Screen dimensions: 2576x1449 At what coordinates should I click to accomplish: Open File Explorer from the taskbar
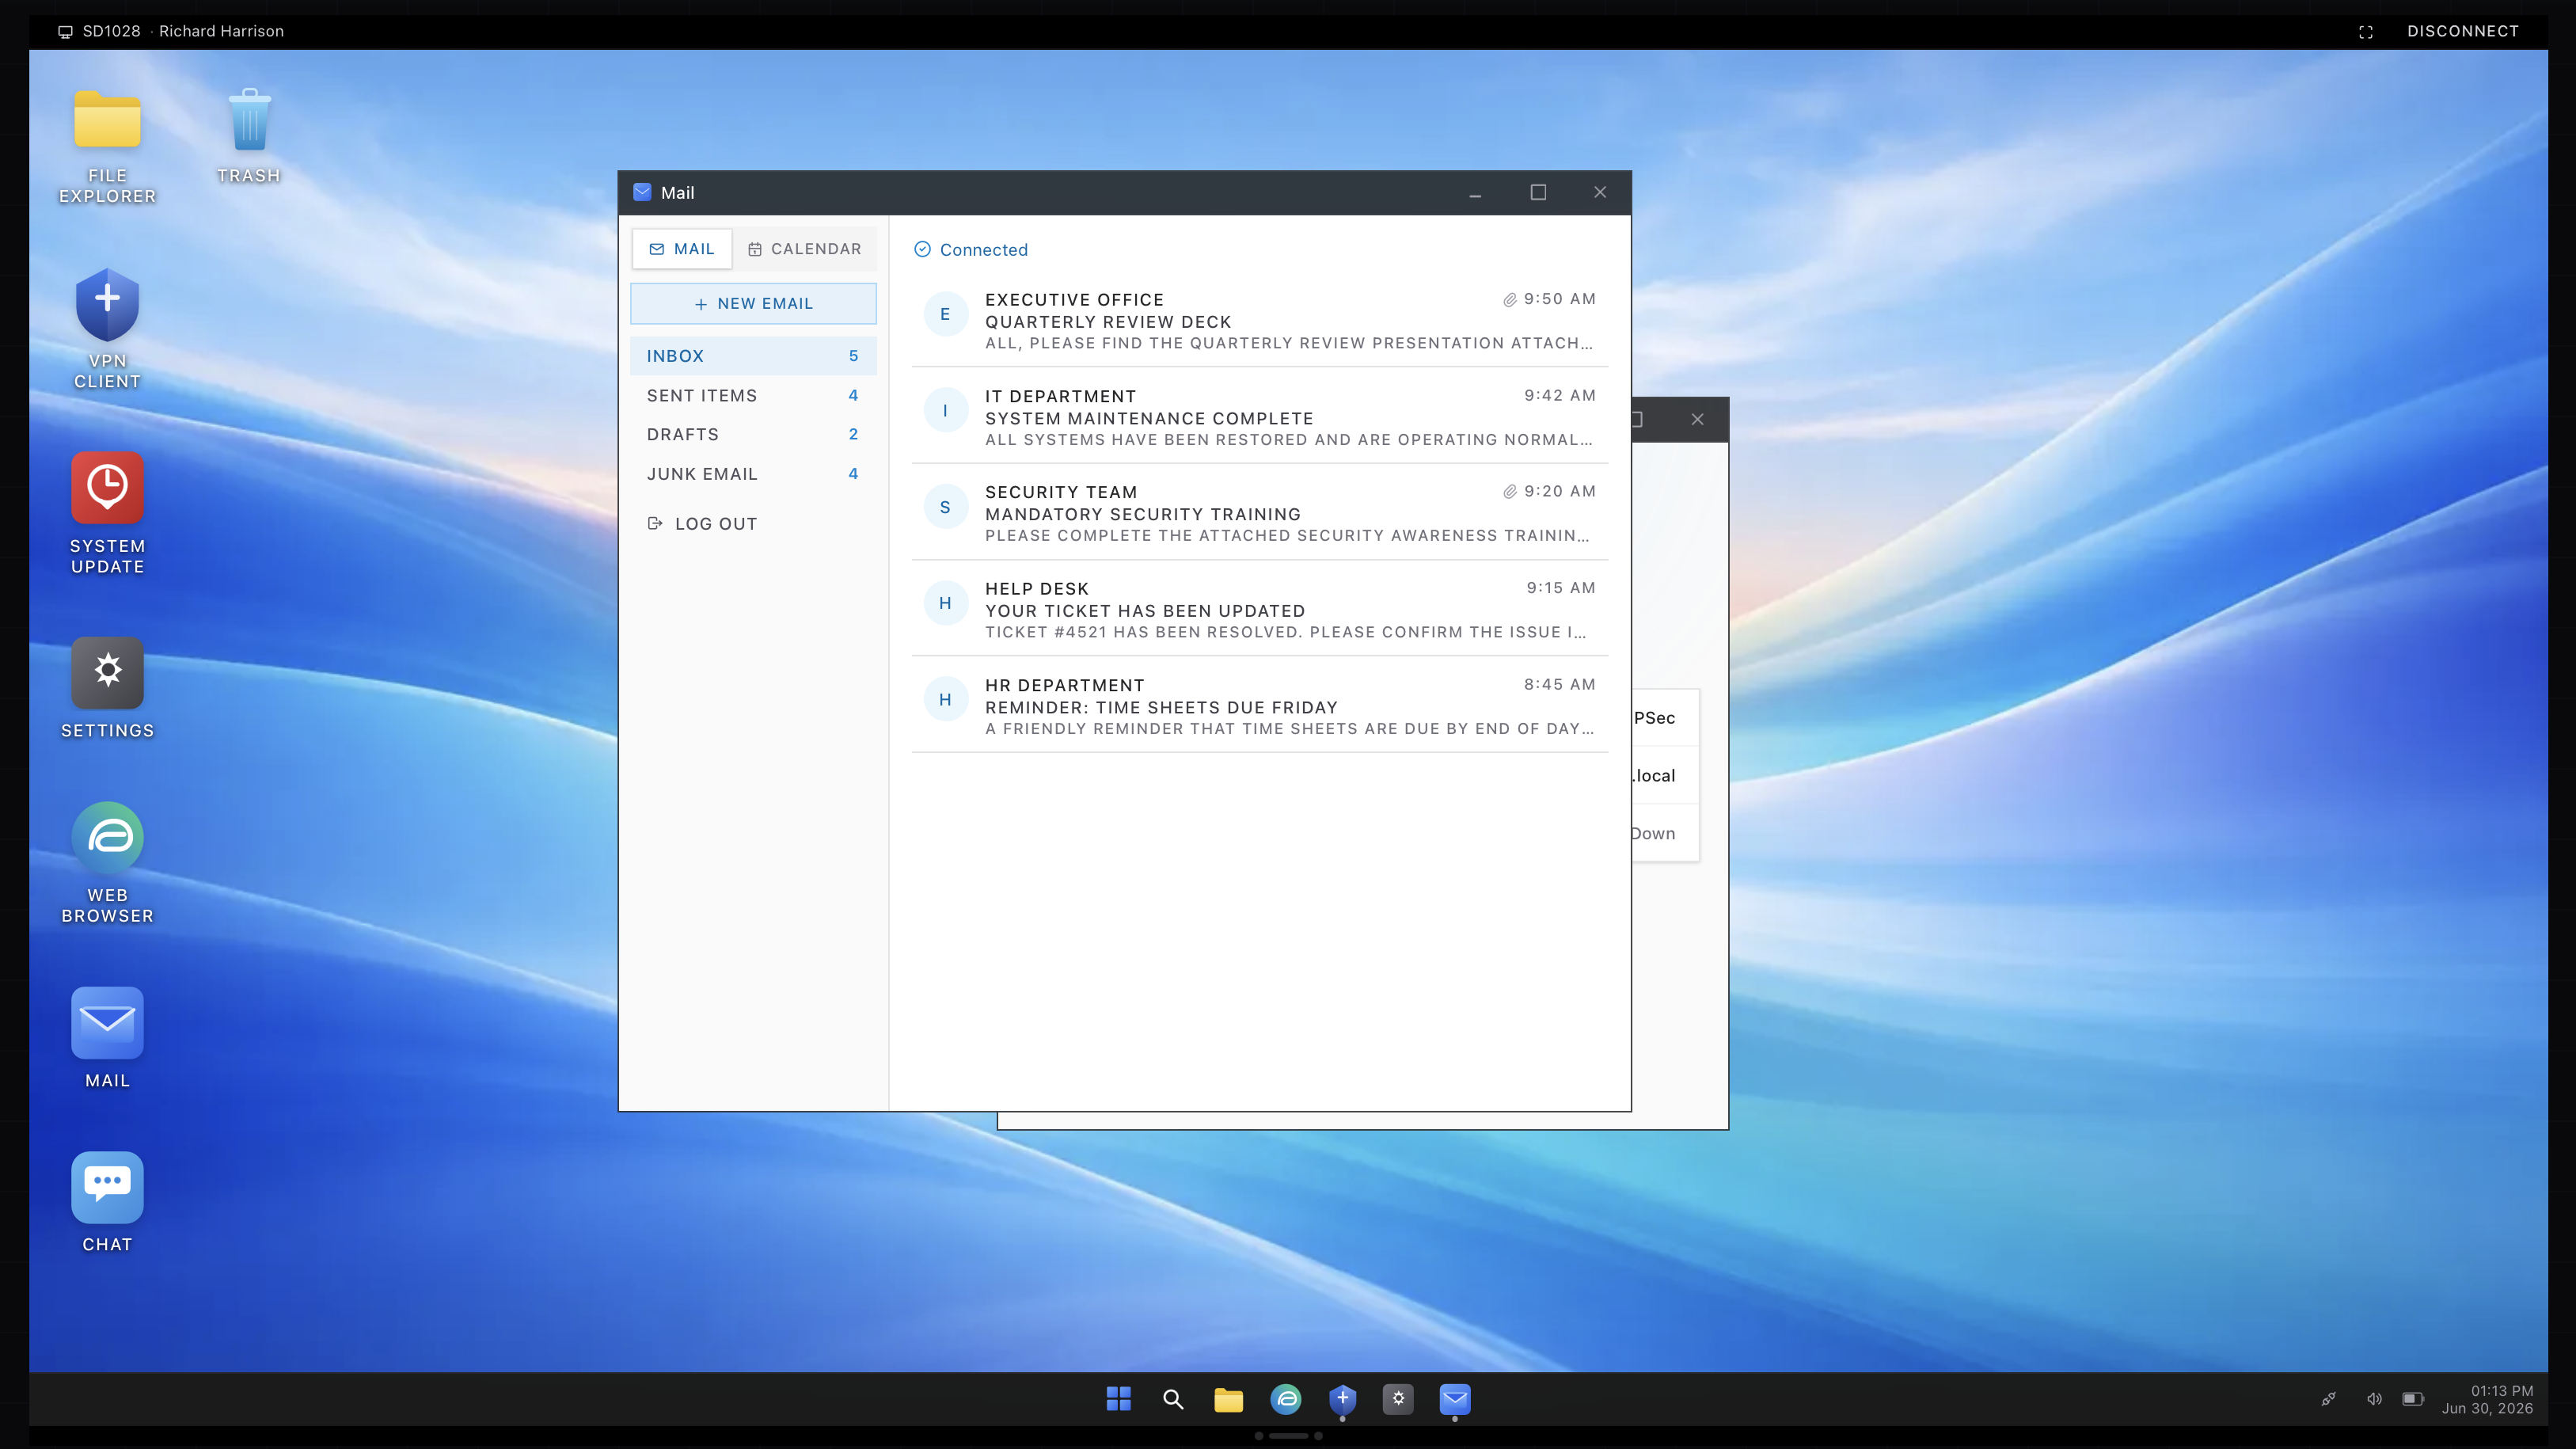pyautogui.click(x=1228, y=1399)
